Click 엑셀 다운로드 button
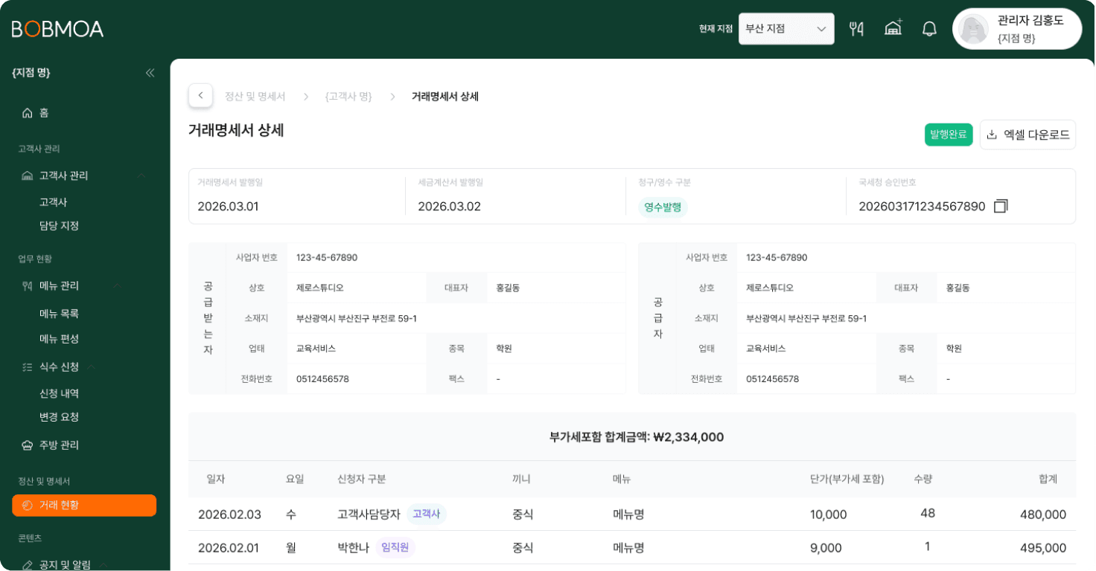 (1027, 135)
